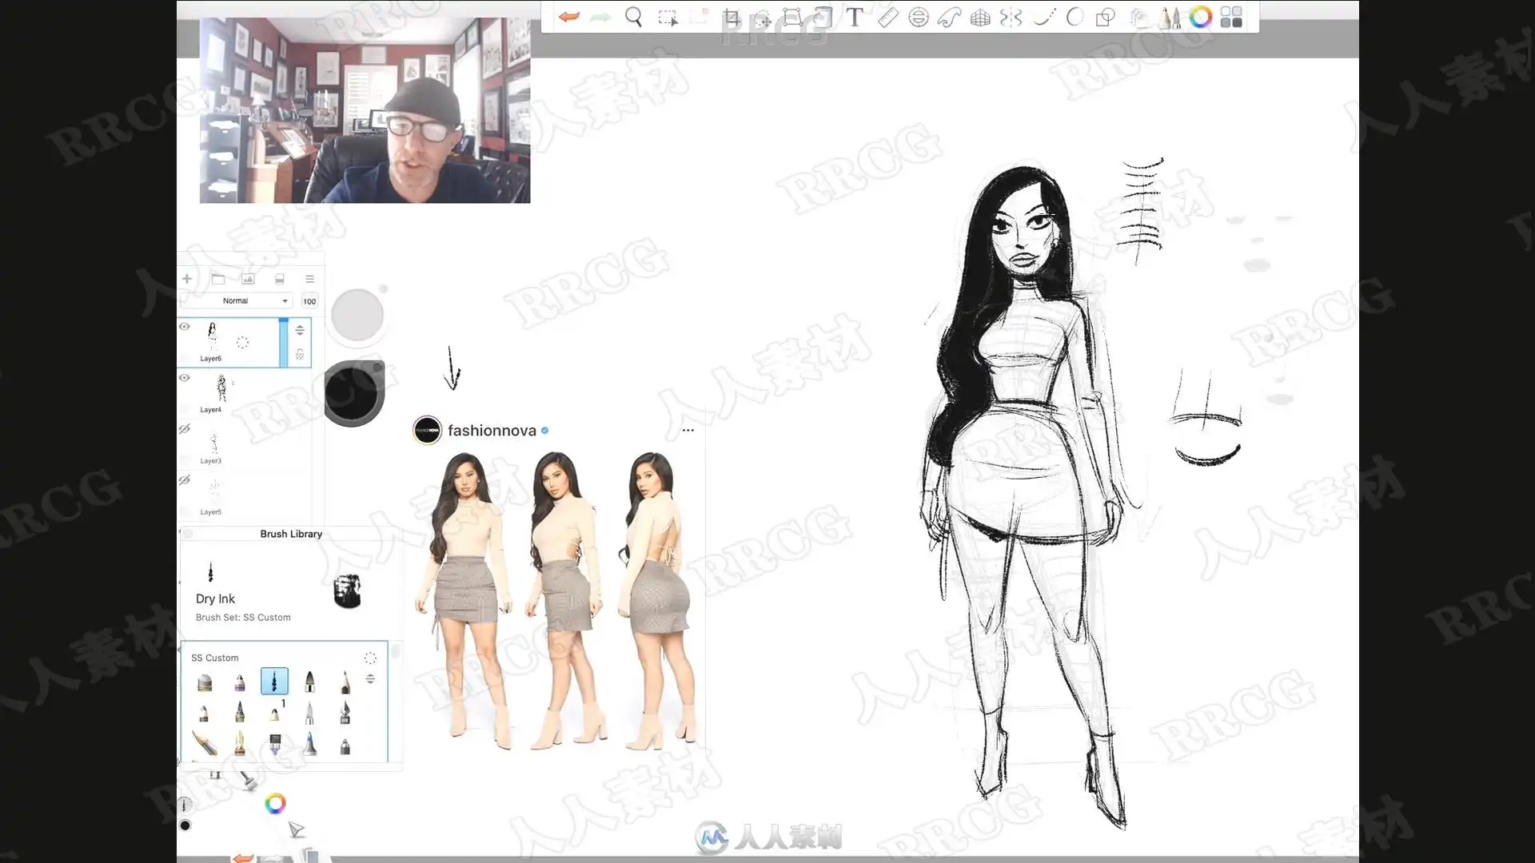The image size is (1535, 863).
Task: Expand SS Custom brush set arrows
Action: [370, 678]
